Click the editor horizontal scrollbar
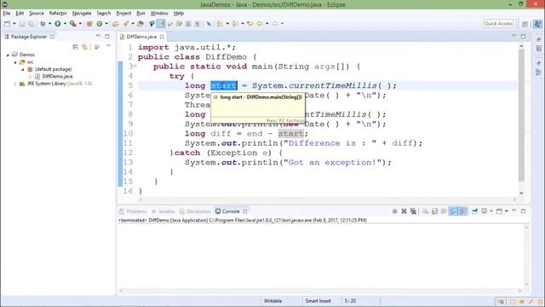 (x=327, y=200)
